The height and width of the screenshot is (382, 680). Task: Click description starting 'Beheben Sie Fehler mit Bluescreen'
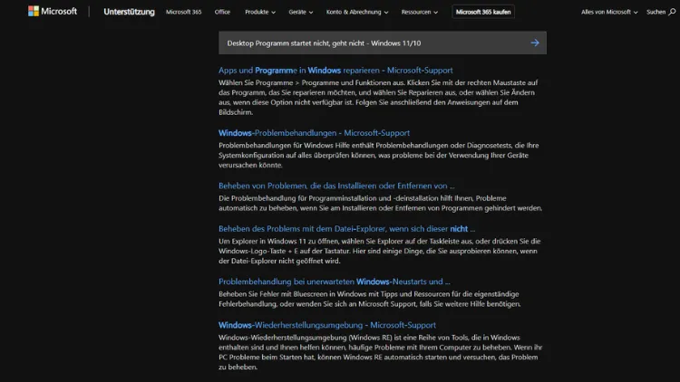(370, 300)
